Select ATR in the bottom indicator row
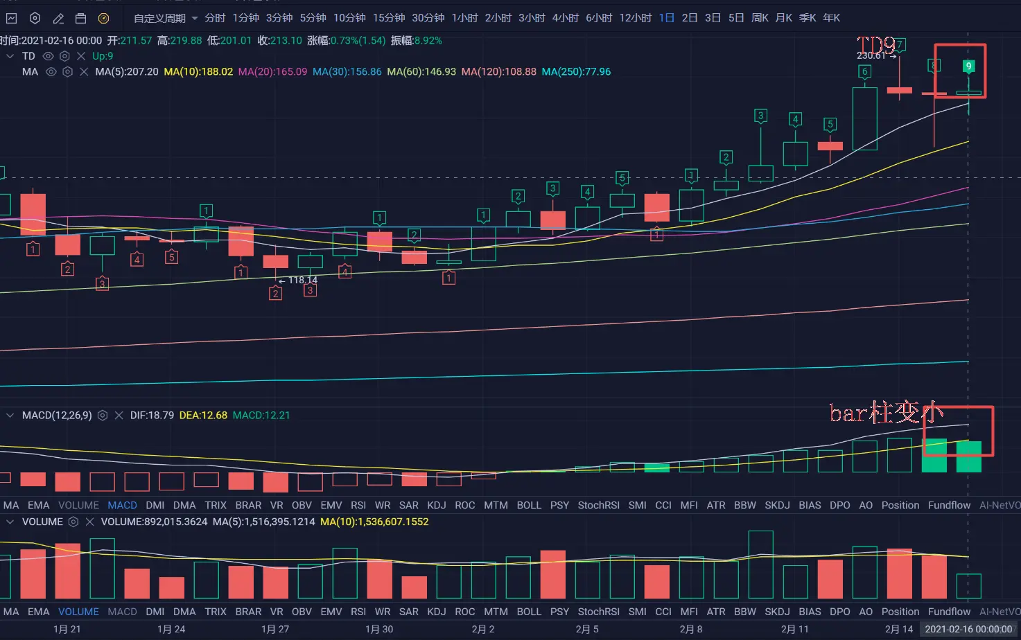 716,612
